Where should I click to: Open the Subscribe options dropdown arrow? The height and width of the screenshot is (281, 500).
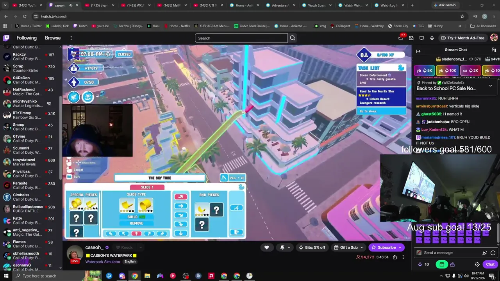click(399, 247)
